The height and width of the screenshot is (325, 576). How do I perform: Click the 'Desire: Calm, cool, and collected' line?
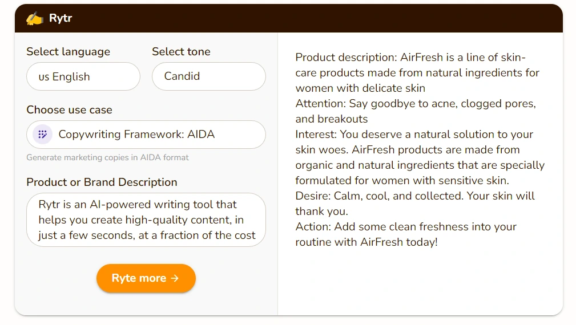coord(415,204)
